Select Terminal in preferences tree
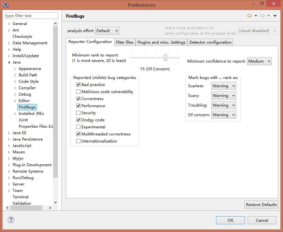 coord(20,197)
